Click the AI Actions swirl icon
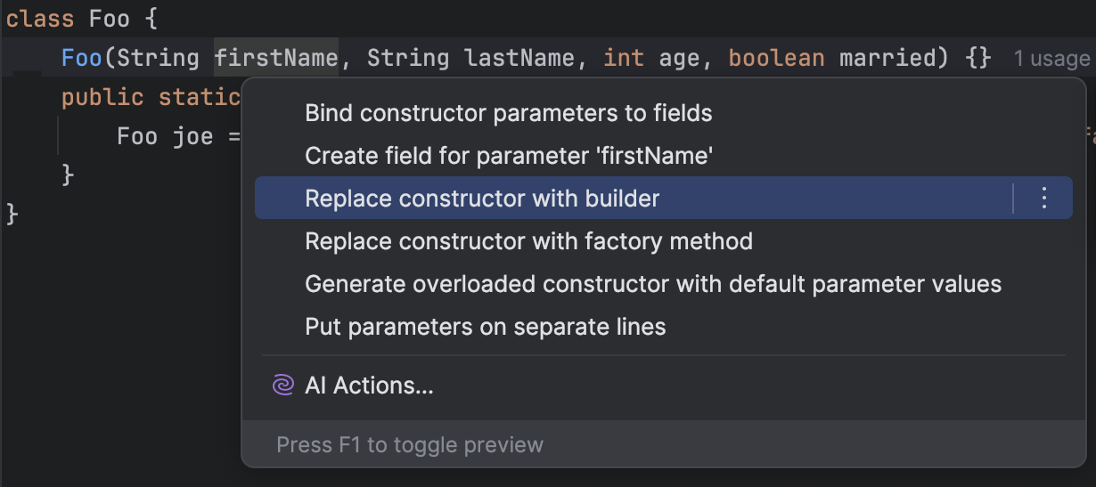Image resolution: width=1096 pixels, height=487 pixels. click(282, 386)
